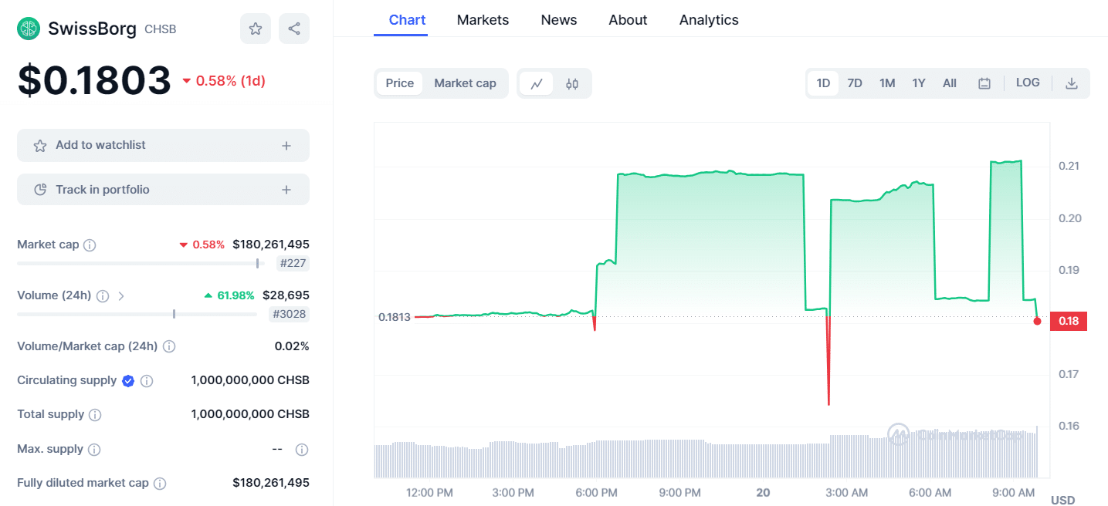Open the News tab
Image resolution: width=1108 pixels, height=506 pixels.
559,20
